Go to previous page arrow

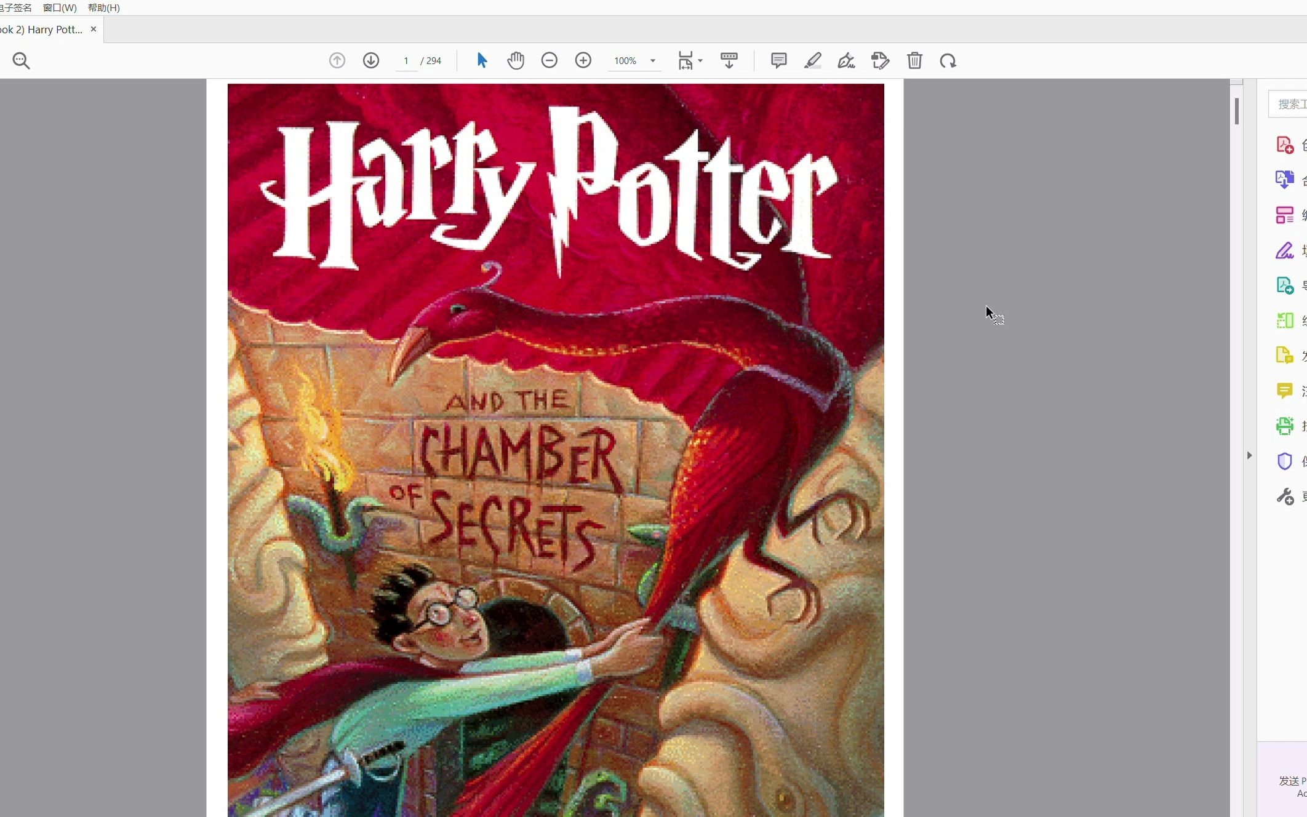337,60
